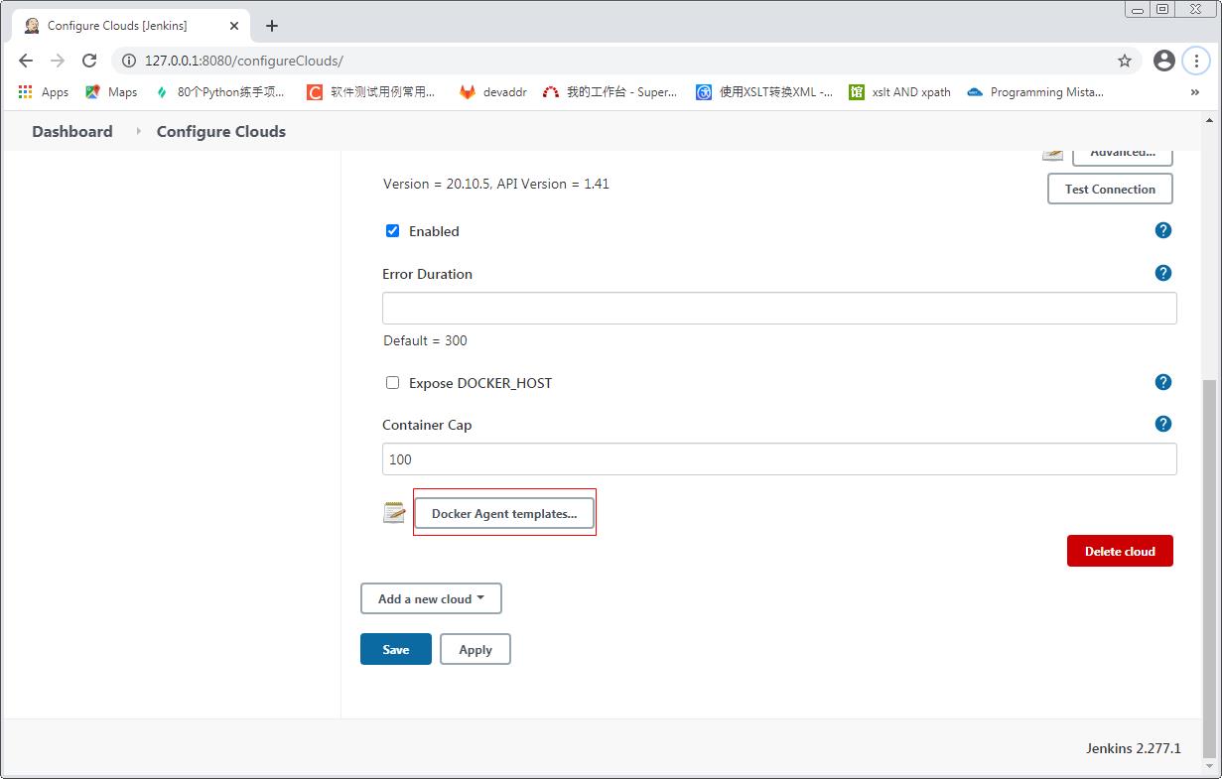Open the Maps bookmark
Viewport: 1222px width, 779px height.
pos(111,92)
